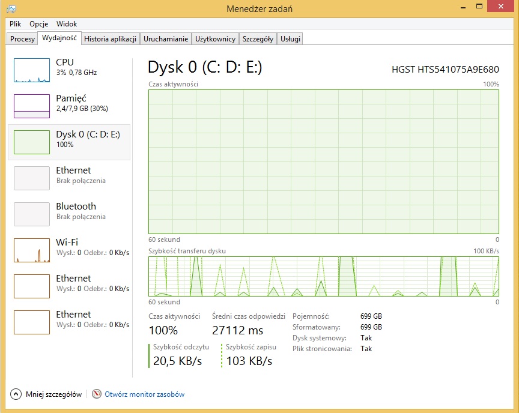The width and height of the screenshot is (519, 413).
Task: Show the Szczegóły tab
Action: click(258, 39)
